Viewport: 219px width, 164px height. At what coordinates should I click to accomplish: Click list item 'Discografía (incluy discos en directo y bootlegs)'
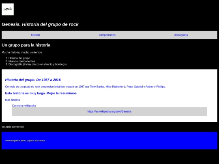pos(37,64)
